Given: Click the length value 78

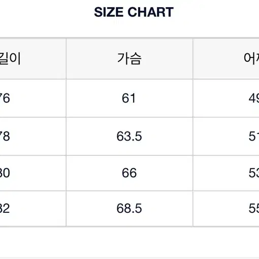Looking at the screenshot, I should (x=5, y=136).
